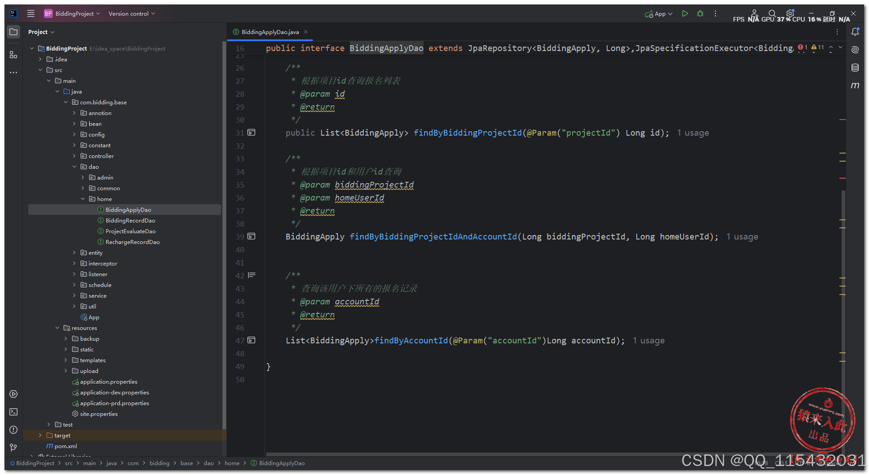The width and height of the screenshot is (869, 475).
Task: Open the Services tool window
Action: [13, 394]
